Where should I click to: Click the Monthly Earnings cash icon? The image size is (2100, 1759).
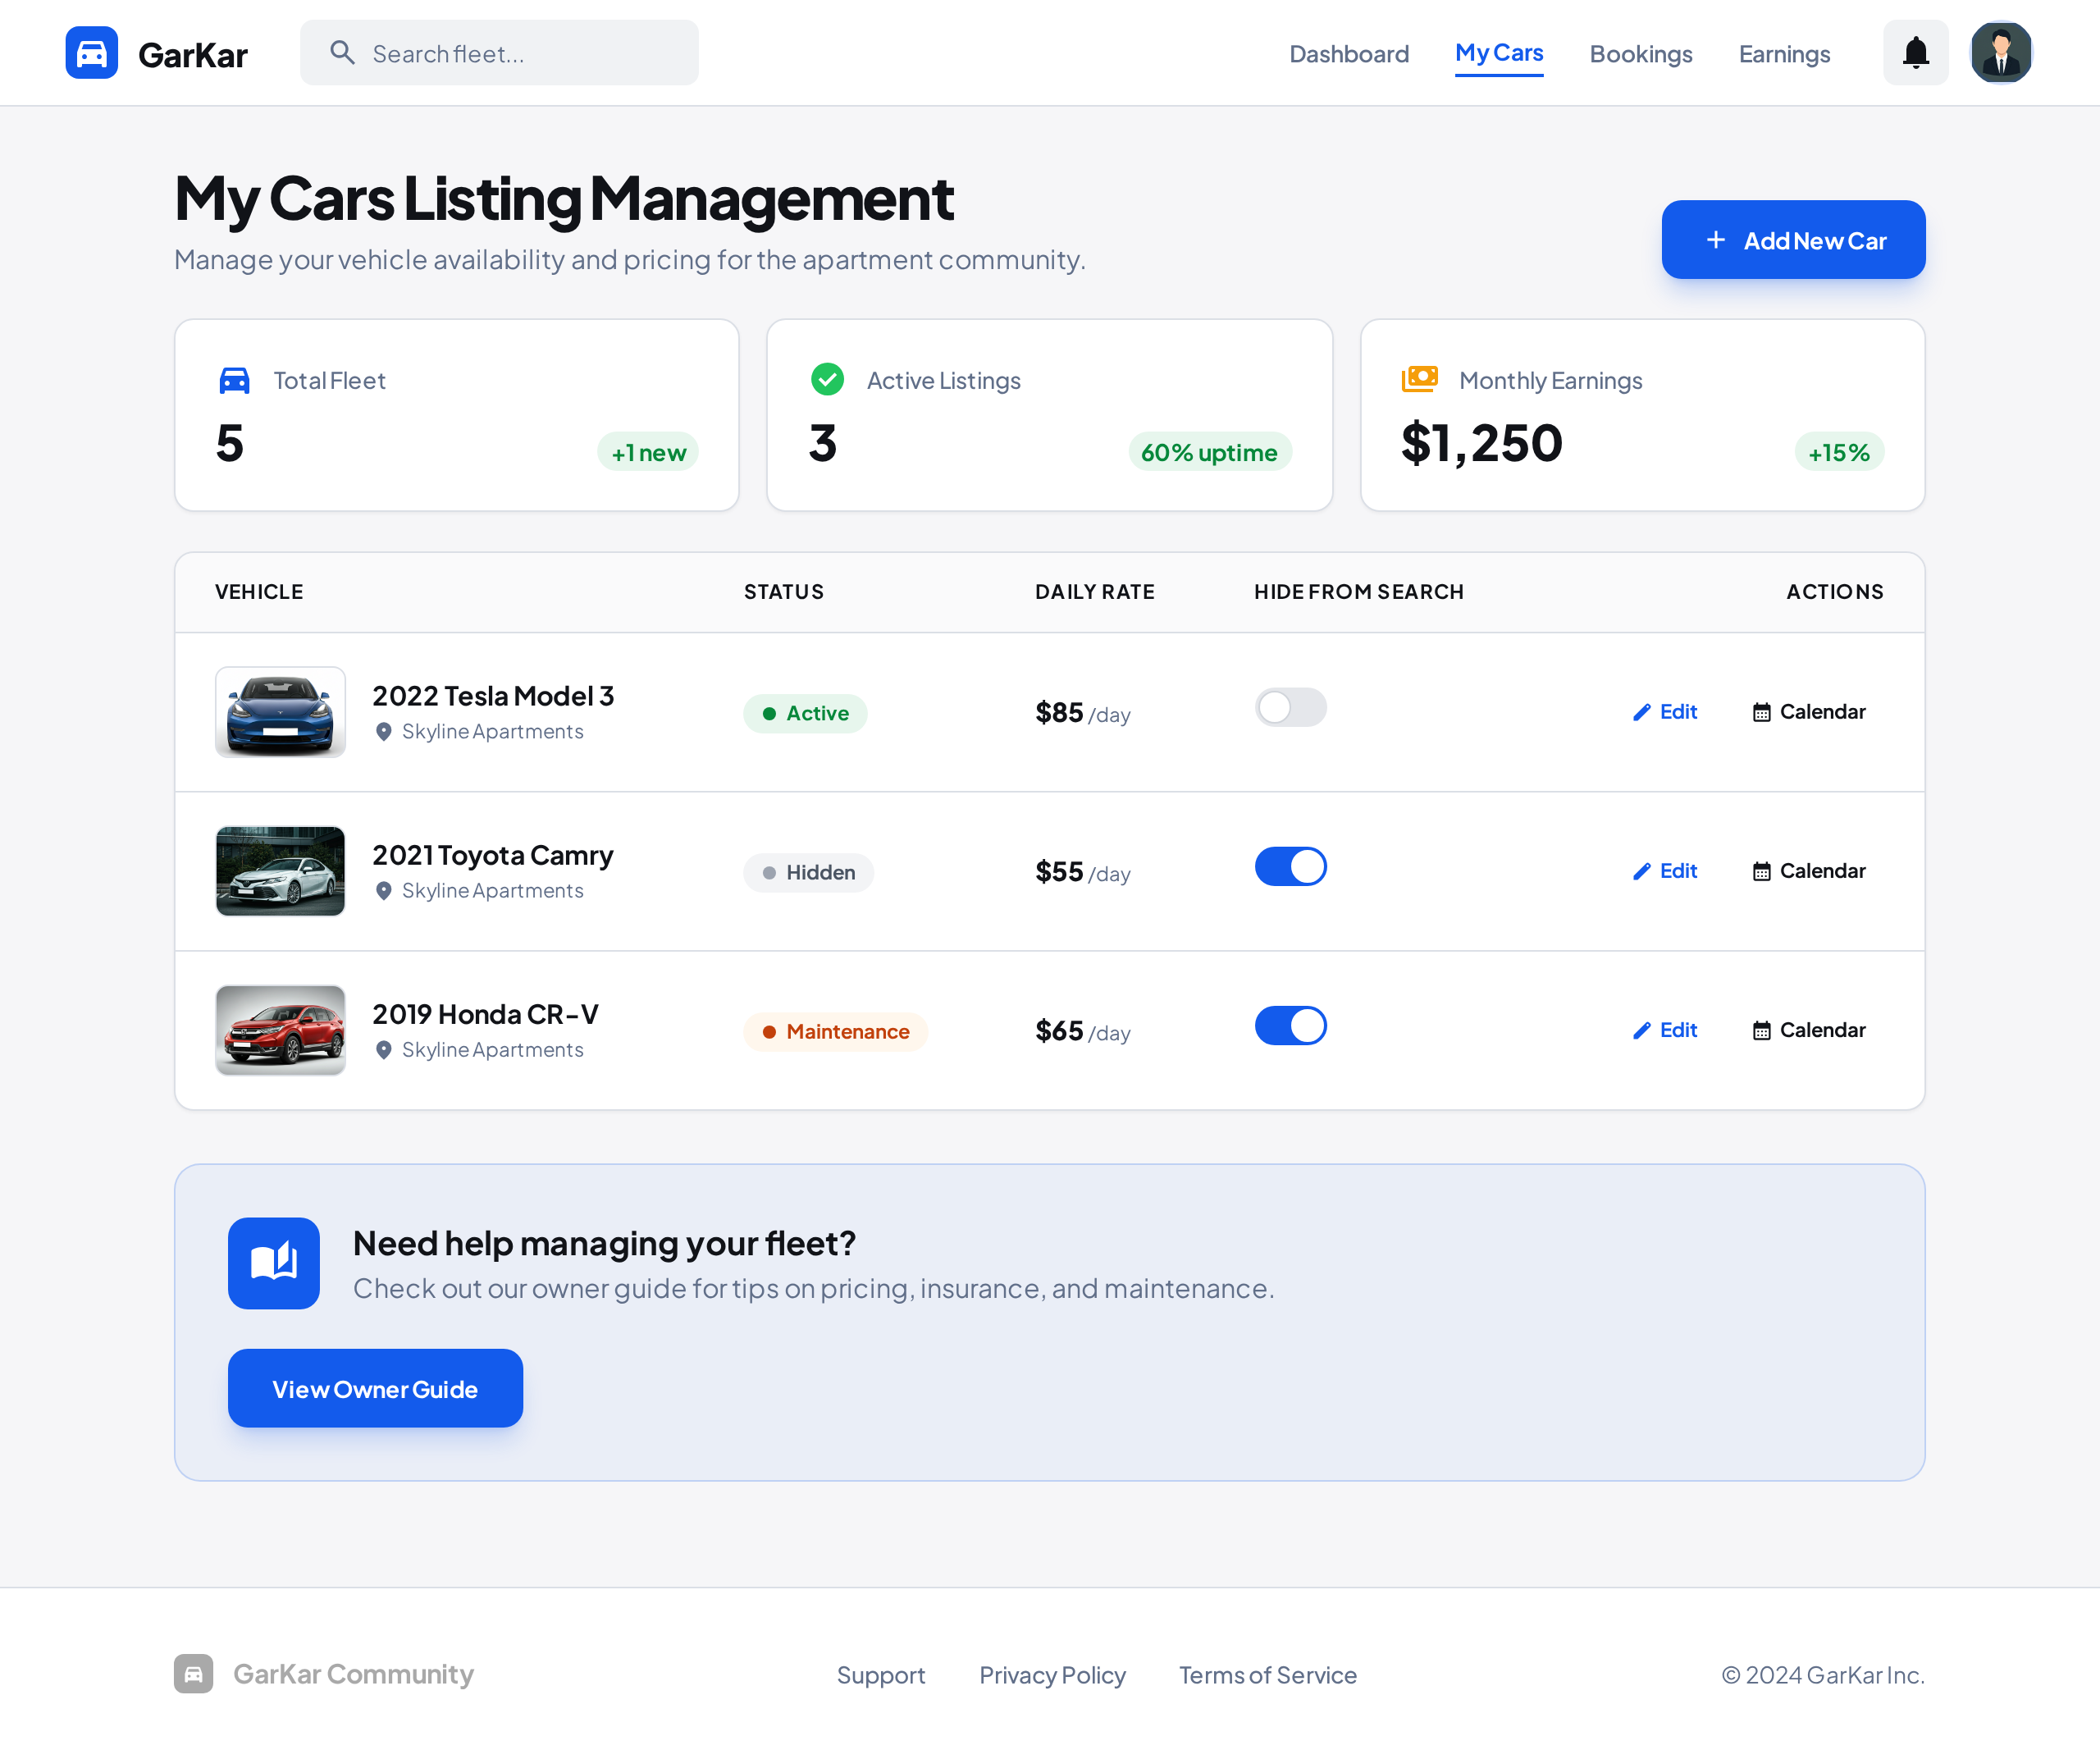(1419, 379)
